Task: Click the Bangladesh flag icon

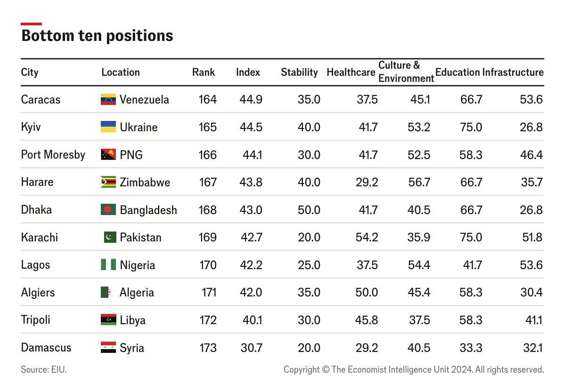Action: (108, 209)
